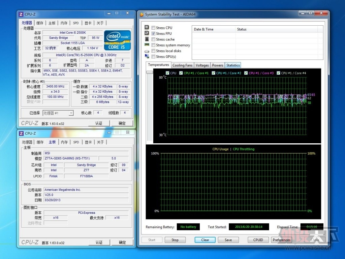
Task: Click 认证 button in top CPU-Z window
Action: tap(99, 123)
